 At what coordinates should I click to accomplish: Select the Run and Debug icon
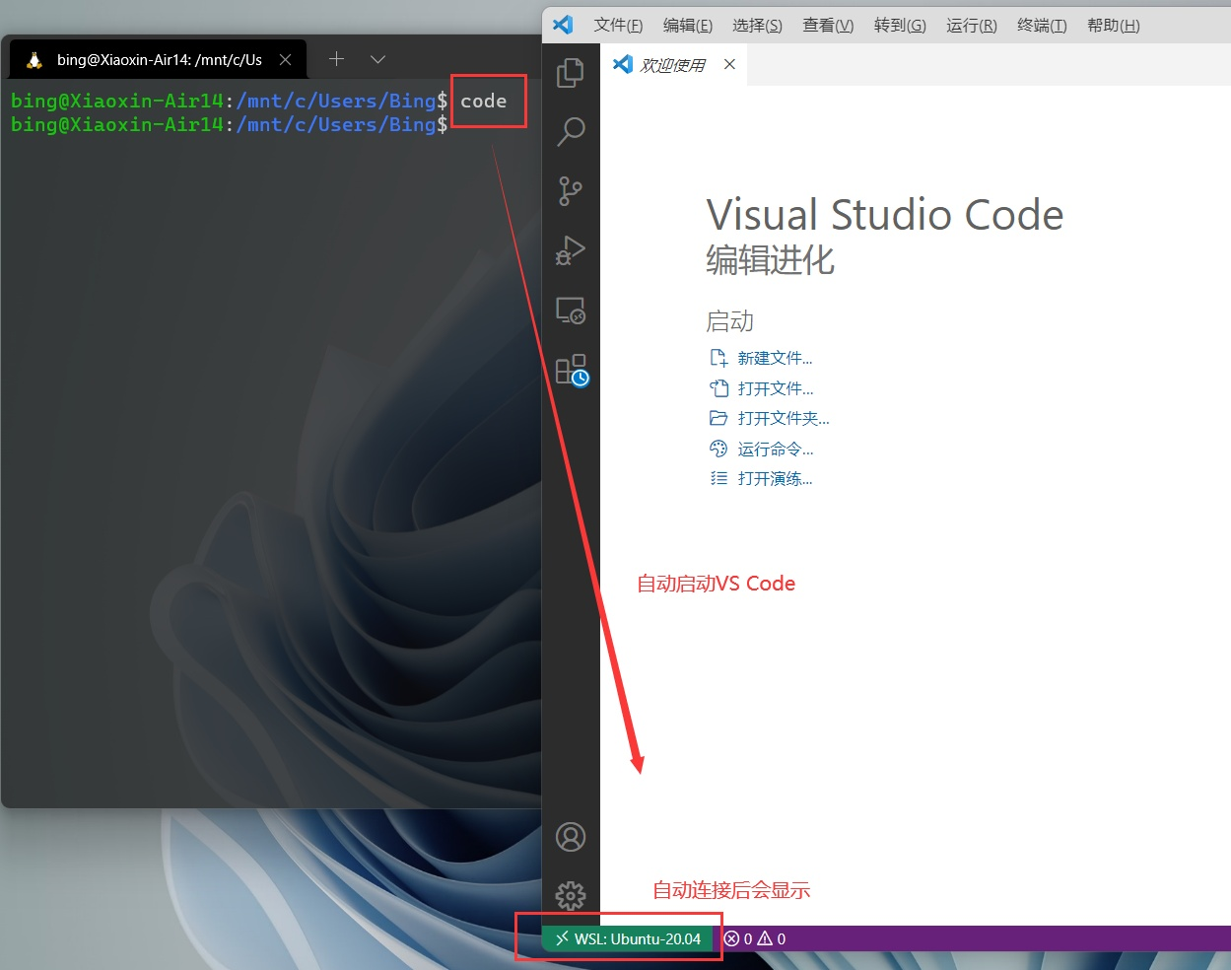coord(571,250)
